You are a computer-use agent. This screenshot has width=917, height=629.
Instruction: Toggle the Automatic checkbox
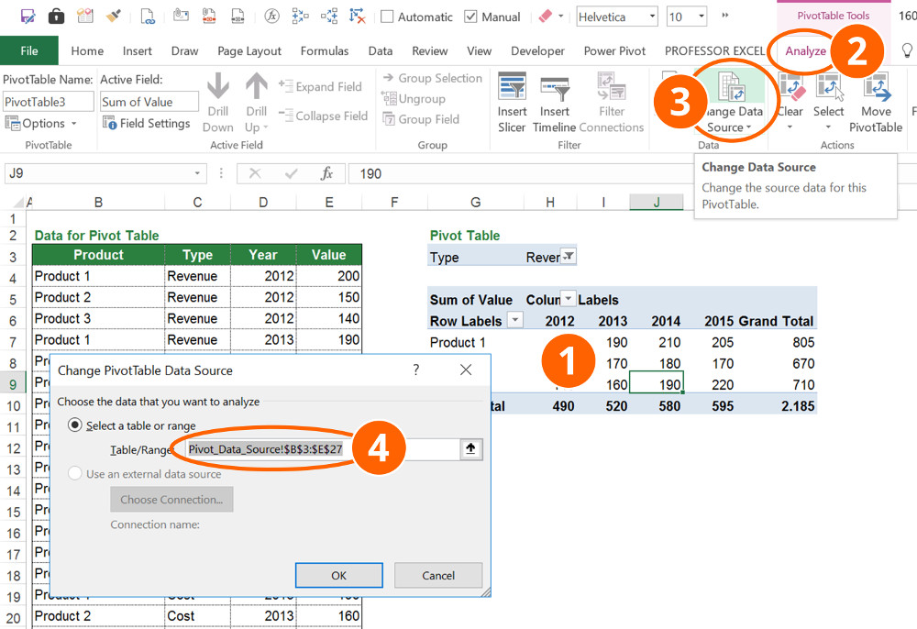(x=388, y=16)
